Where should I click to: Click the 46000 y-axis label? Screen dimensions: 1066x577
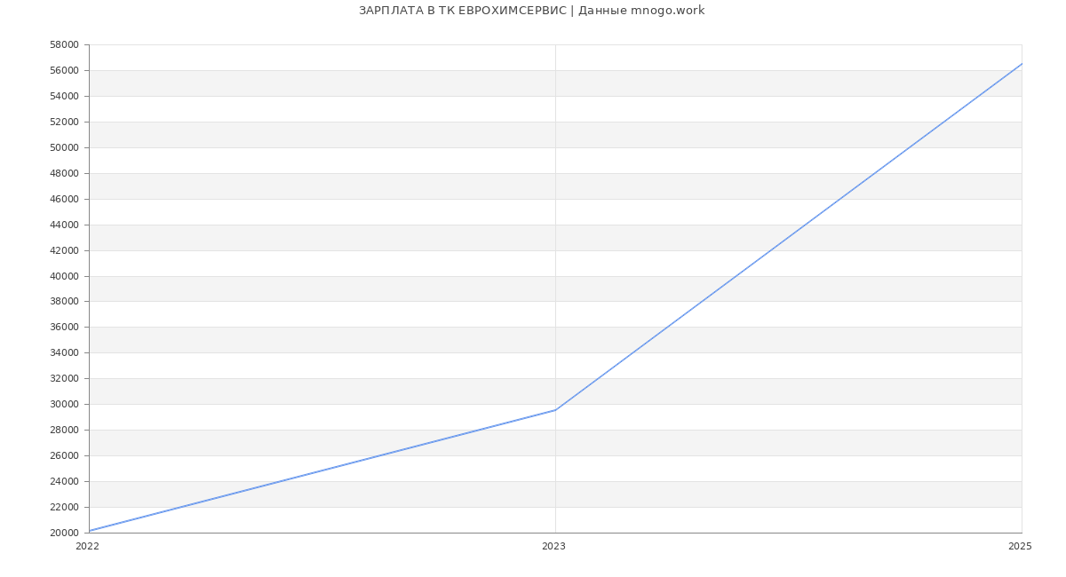[63, 199]
